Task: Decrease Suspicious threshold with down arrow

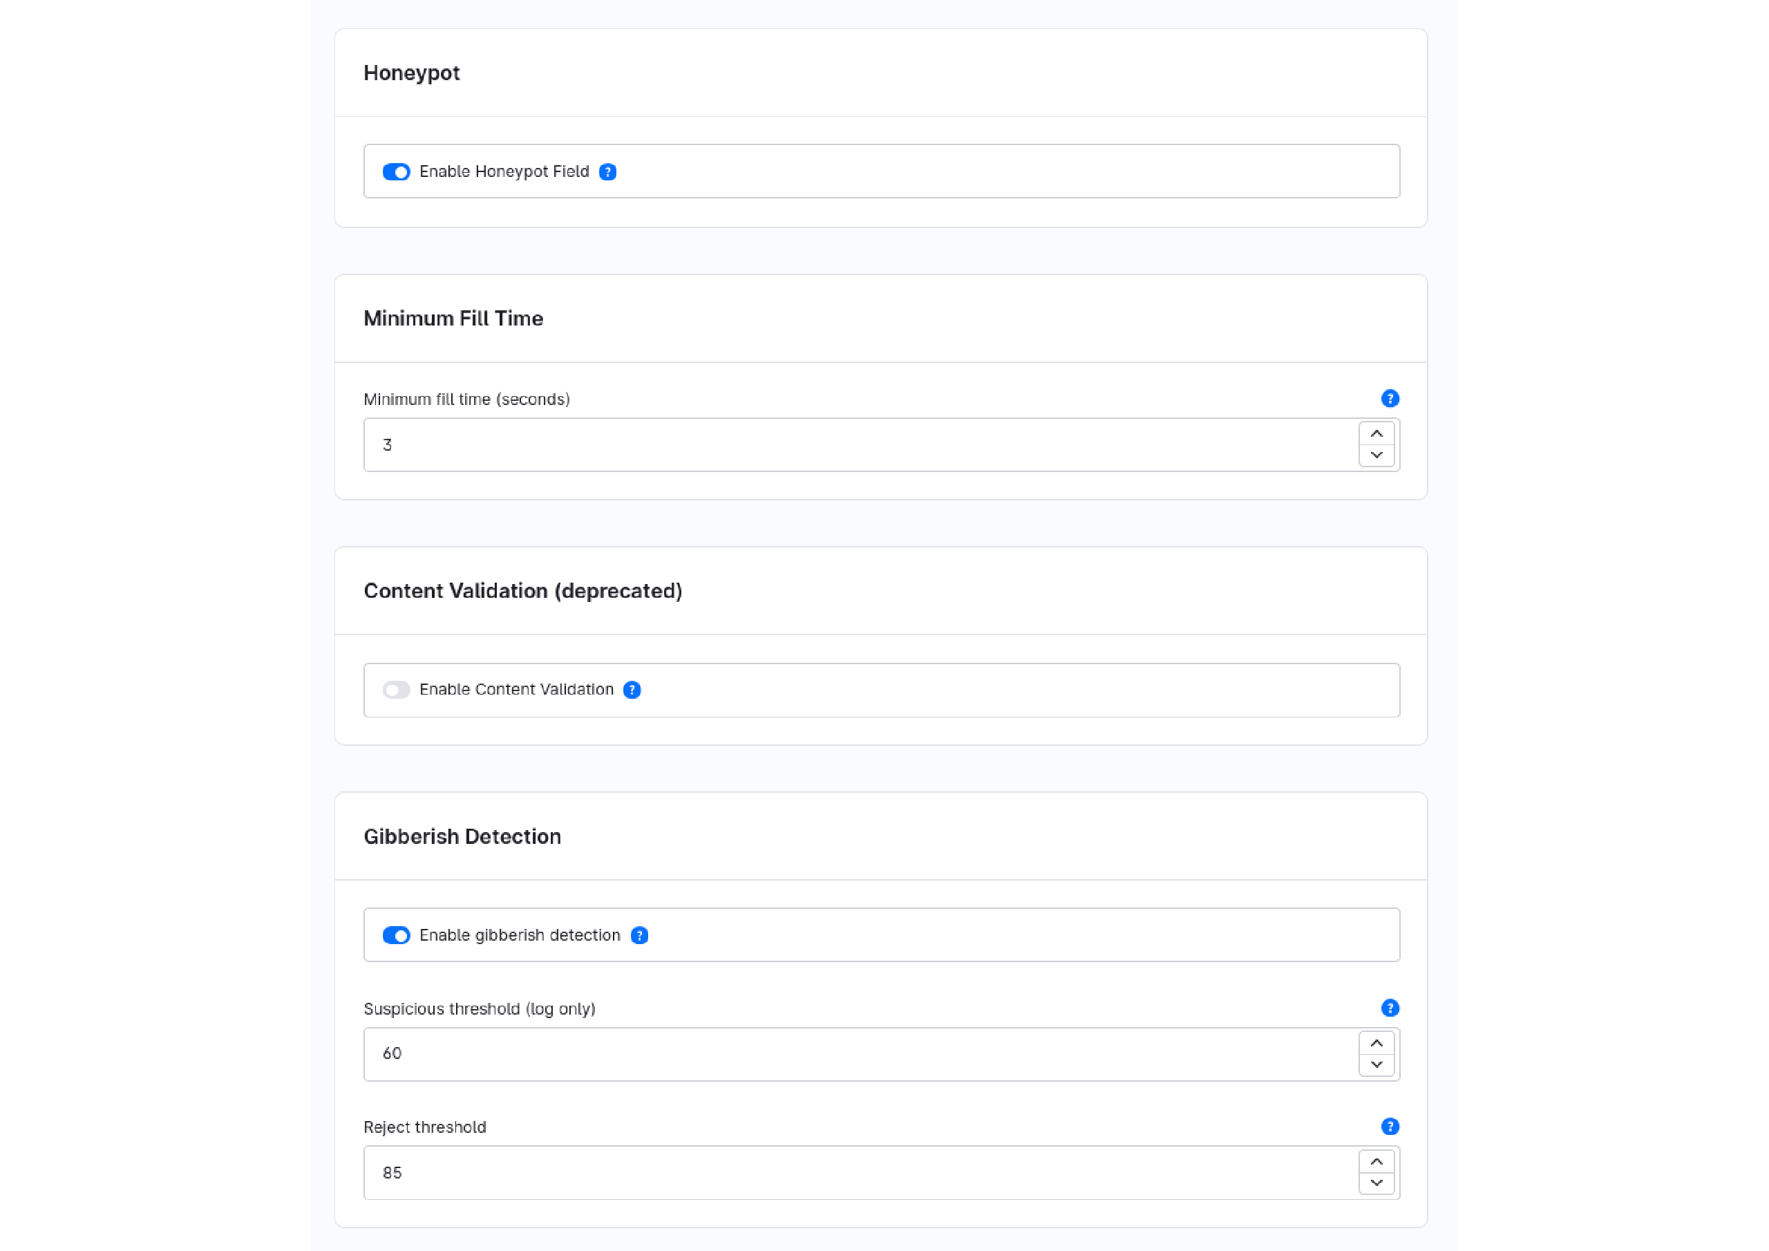Action: click(x=1376, y=1065)
